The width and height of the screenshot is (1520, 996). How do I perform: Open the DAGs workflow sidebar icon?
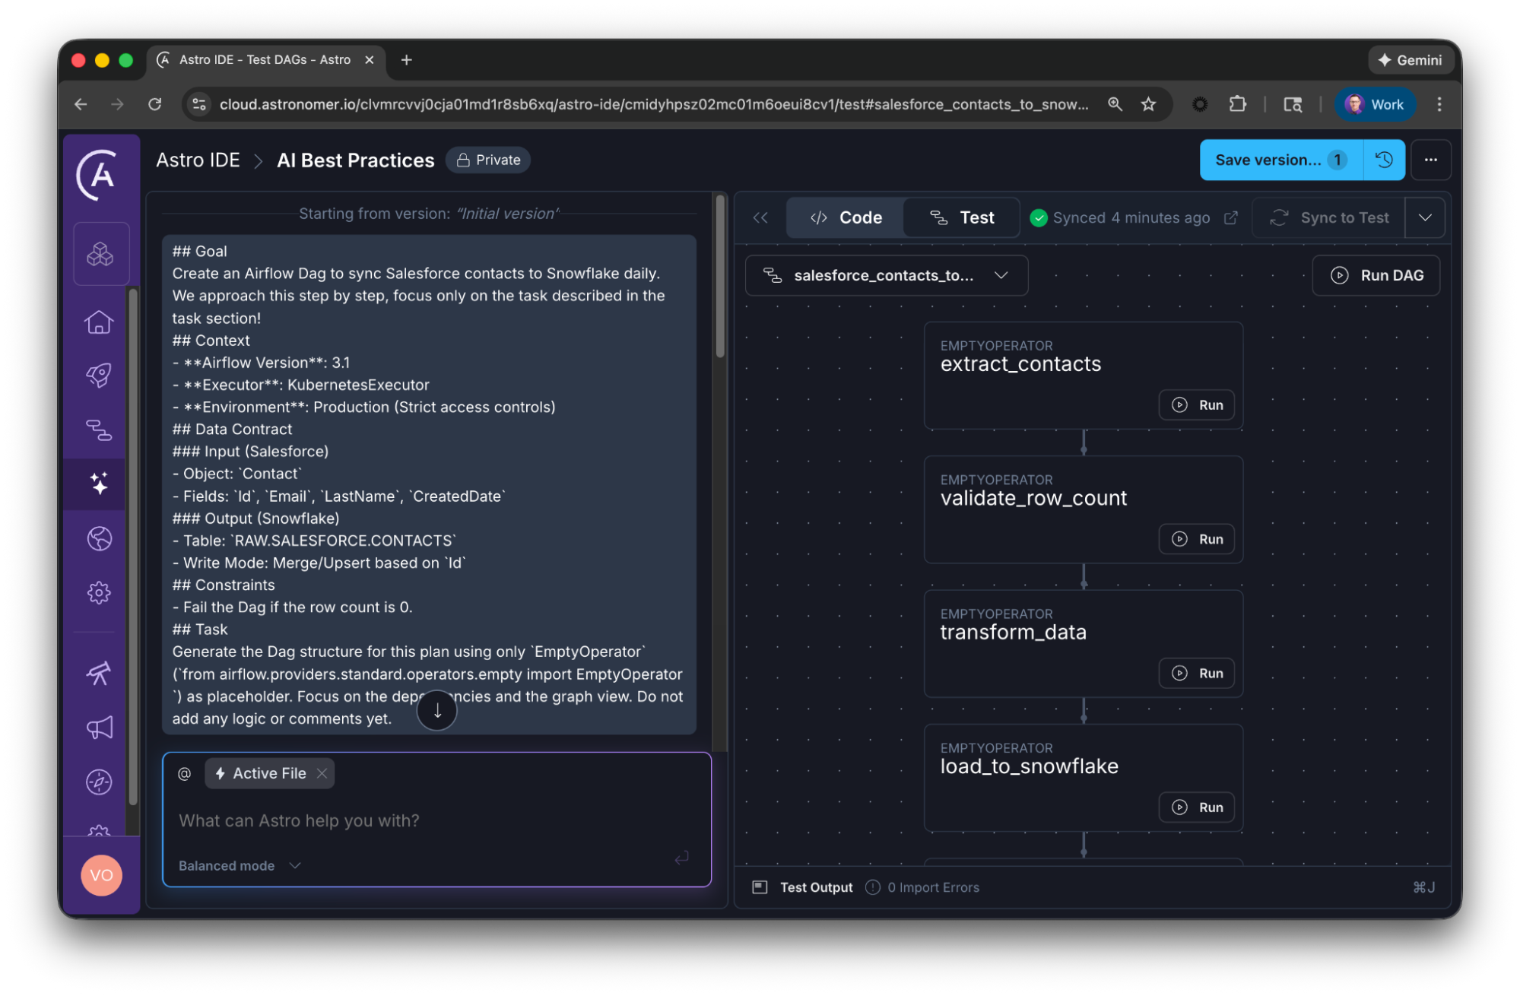99,430
